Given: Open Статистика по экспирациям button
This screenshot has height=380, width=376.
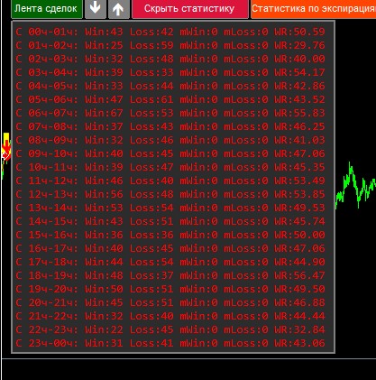Looking at the screenshot, I should [x=314, y=9].
